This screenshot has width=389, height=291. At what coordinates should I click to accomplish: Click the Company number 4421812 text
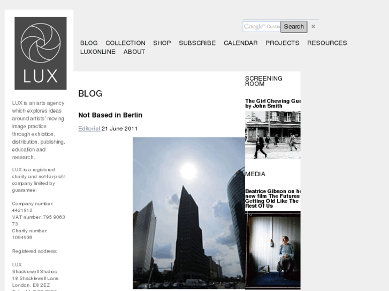(33, 207)
